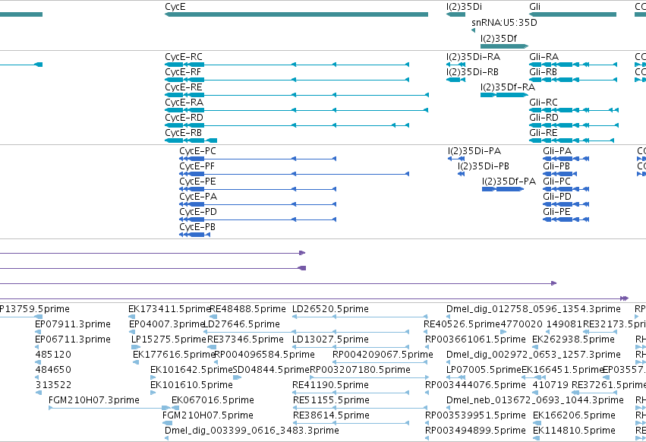Select EST LD26520.5prime
This screenshot has height=442, width=646.
tap(330, 309)
